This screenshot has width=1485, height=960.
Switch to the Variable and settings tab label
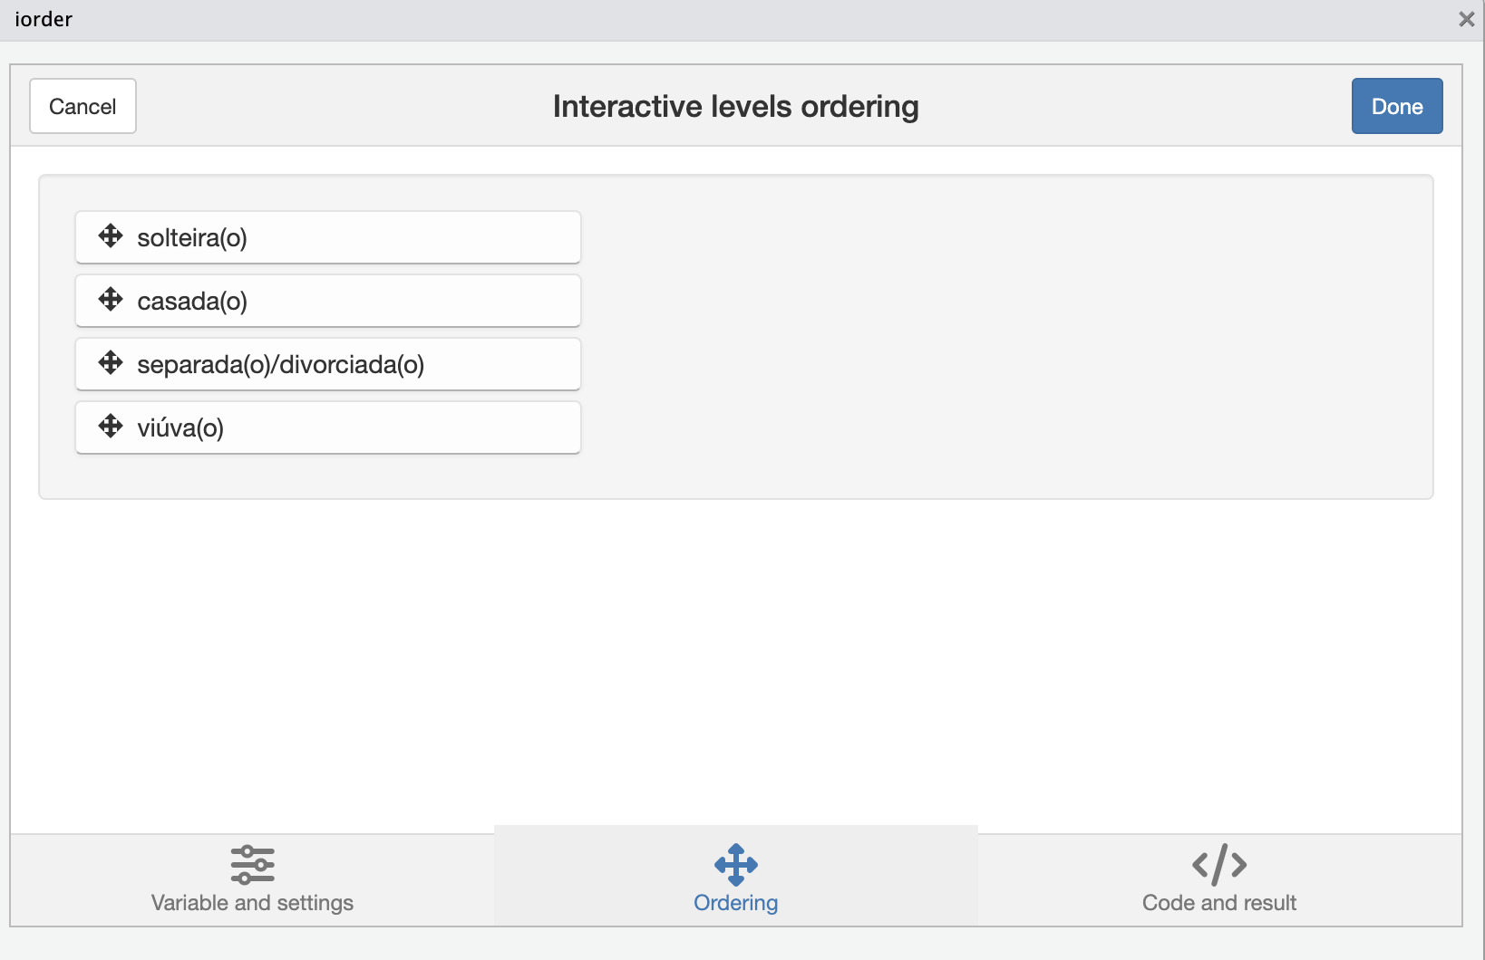point(252,903)
